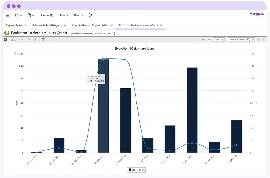Toggle the CA series in the legend

142,170
